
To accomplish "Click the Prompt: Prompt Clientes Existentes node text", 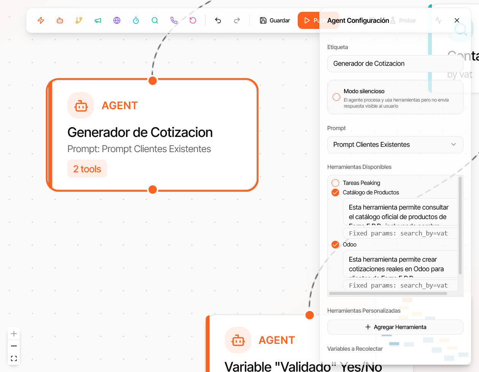I will coord(139,149).
